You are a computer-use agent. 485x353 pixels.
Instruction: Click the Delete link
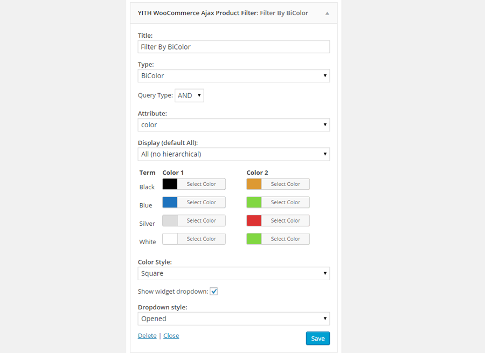coord(147,336)
